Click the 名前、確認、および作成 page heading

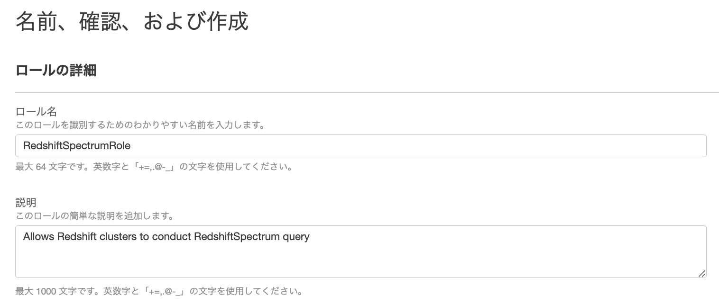[x=132, y=21]
